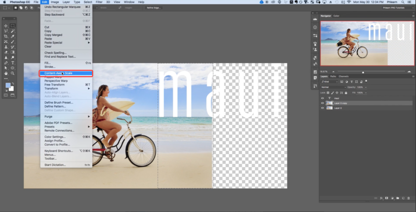The image size is (416, 212).
Task: Select the Crop tool
Action: tap(6, 36)
